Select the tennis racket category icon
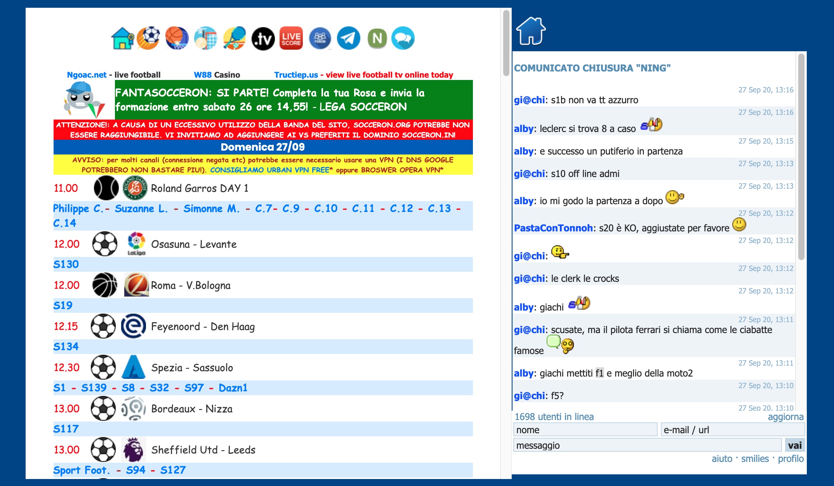This screenshot has height=486, width=834. pos(235,38)
